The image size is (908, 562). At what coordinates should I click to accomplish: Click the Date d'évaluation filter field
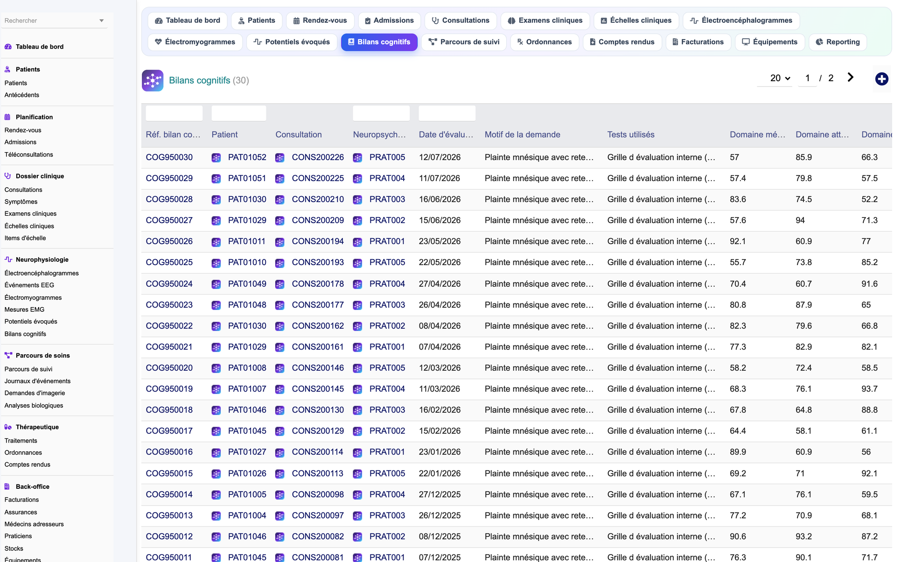(447, 113)
